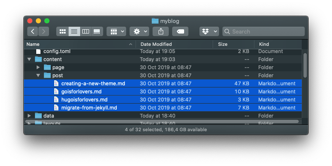Click the page folder icon
Viewport: 332px width, 166px height.
[x=47, y=67]
